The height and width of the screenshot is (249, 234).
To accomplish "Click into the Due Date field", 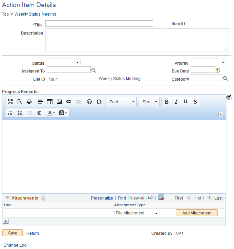I will tap(203, 69).
